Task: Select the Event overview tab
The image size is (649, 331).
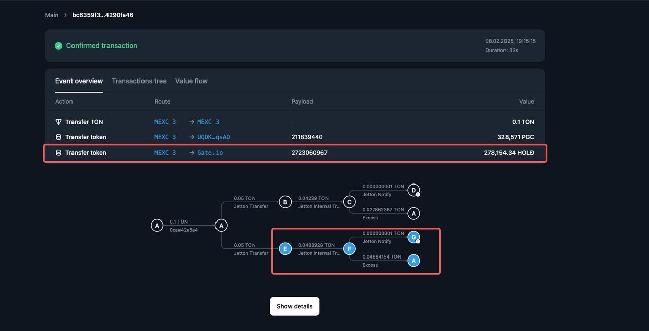Action: coord(79,81)
